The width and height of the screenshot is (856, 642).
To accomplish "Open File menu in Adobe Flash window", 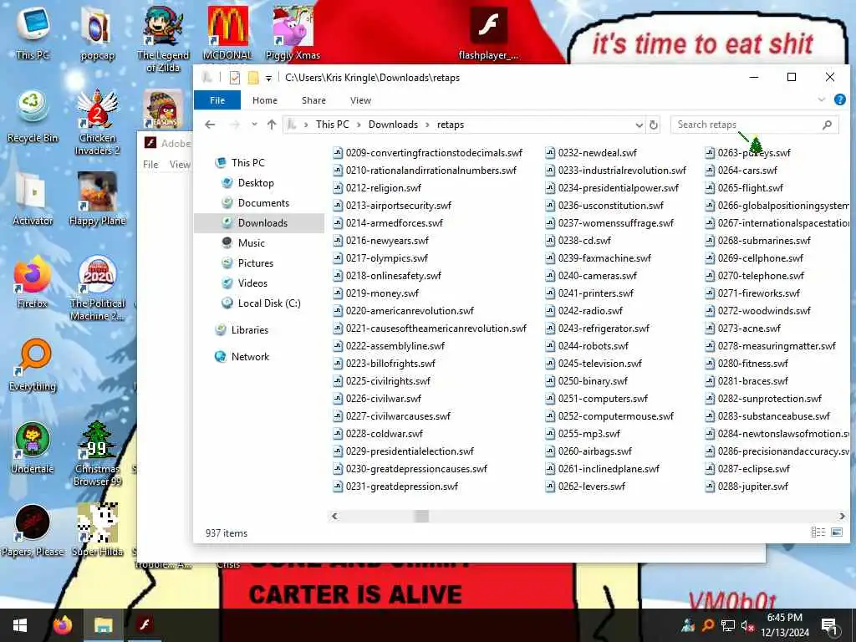I will point(150,165).
